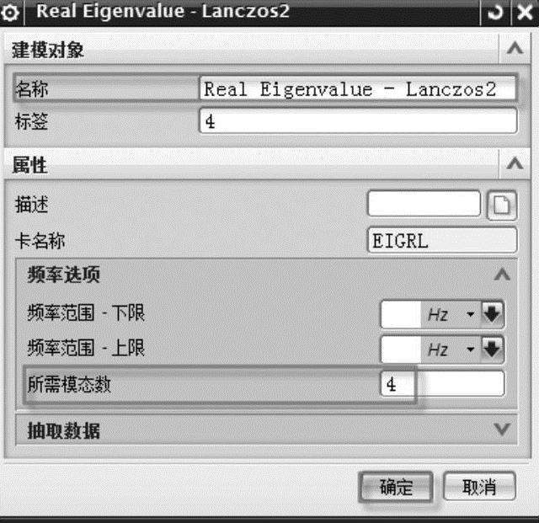This screenshot has width=539, height=523.
Task: Click the reset dialog arrow icon
Action: click(495, 13)
